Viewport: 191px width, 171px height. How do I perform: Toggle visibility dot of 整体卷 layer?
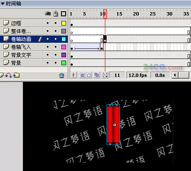48,31
